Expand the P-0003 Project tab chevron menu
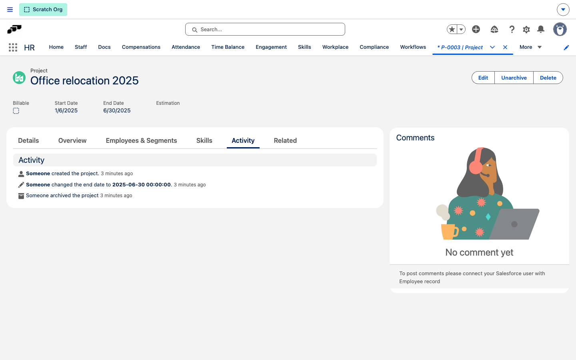 click(x=492, y=47)
